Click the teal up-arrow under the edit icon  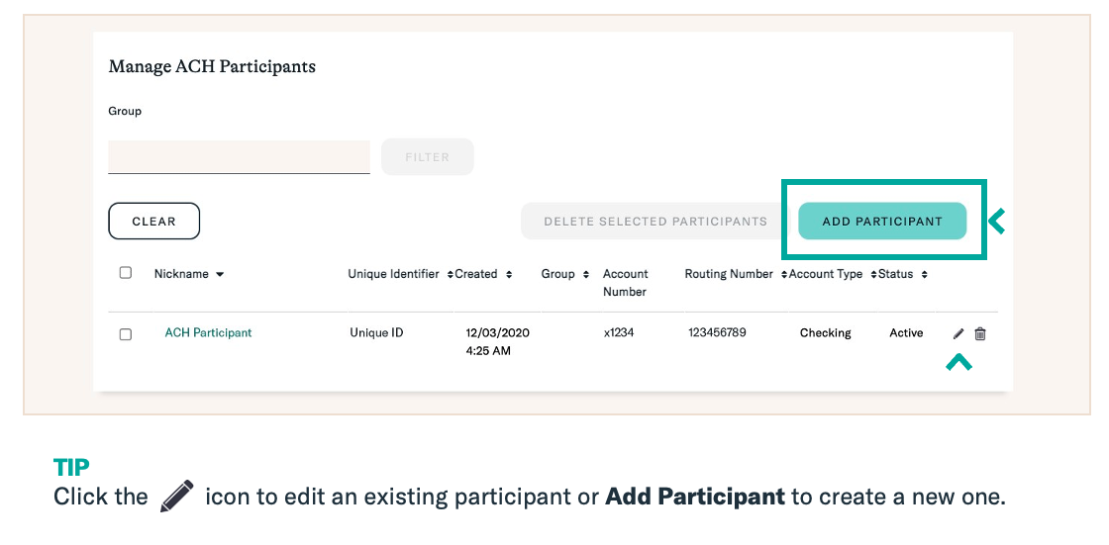click(959, 362)
